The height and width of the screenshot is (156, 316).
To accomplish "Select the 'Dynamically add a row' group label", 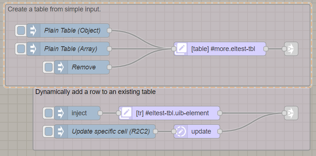I will (x=95, y=92).
